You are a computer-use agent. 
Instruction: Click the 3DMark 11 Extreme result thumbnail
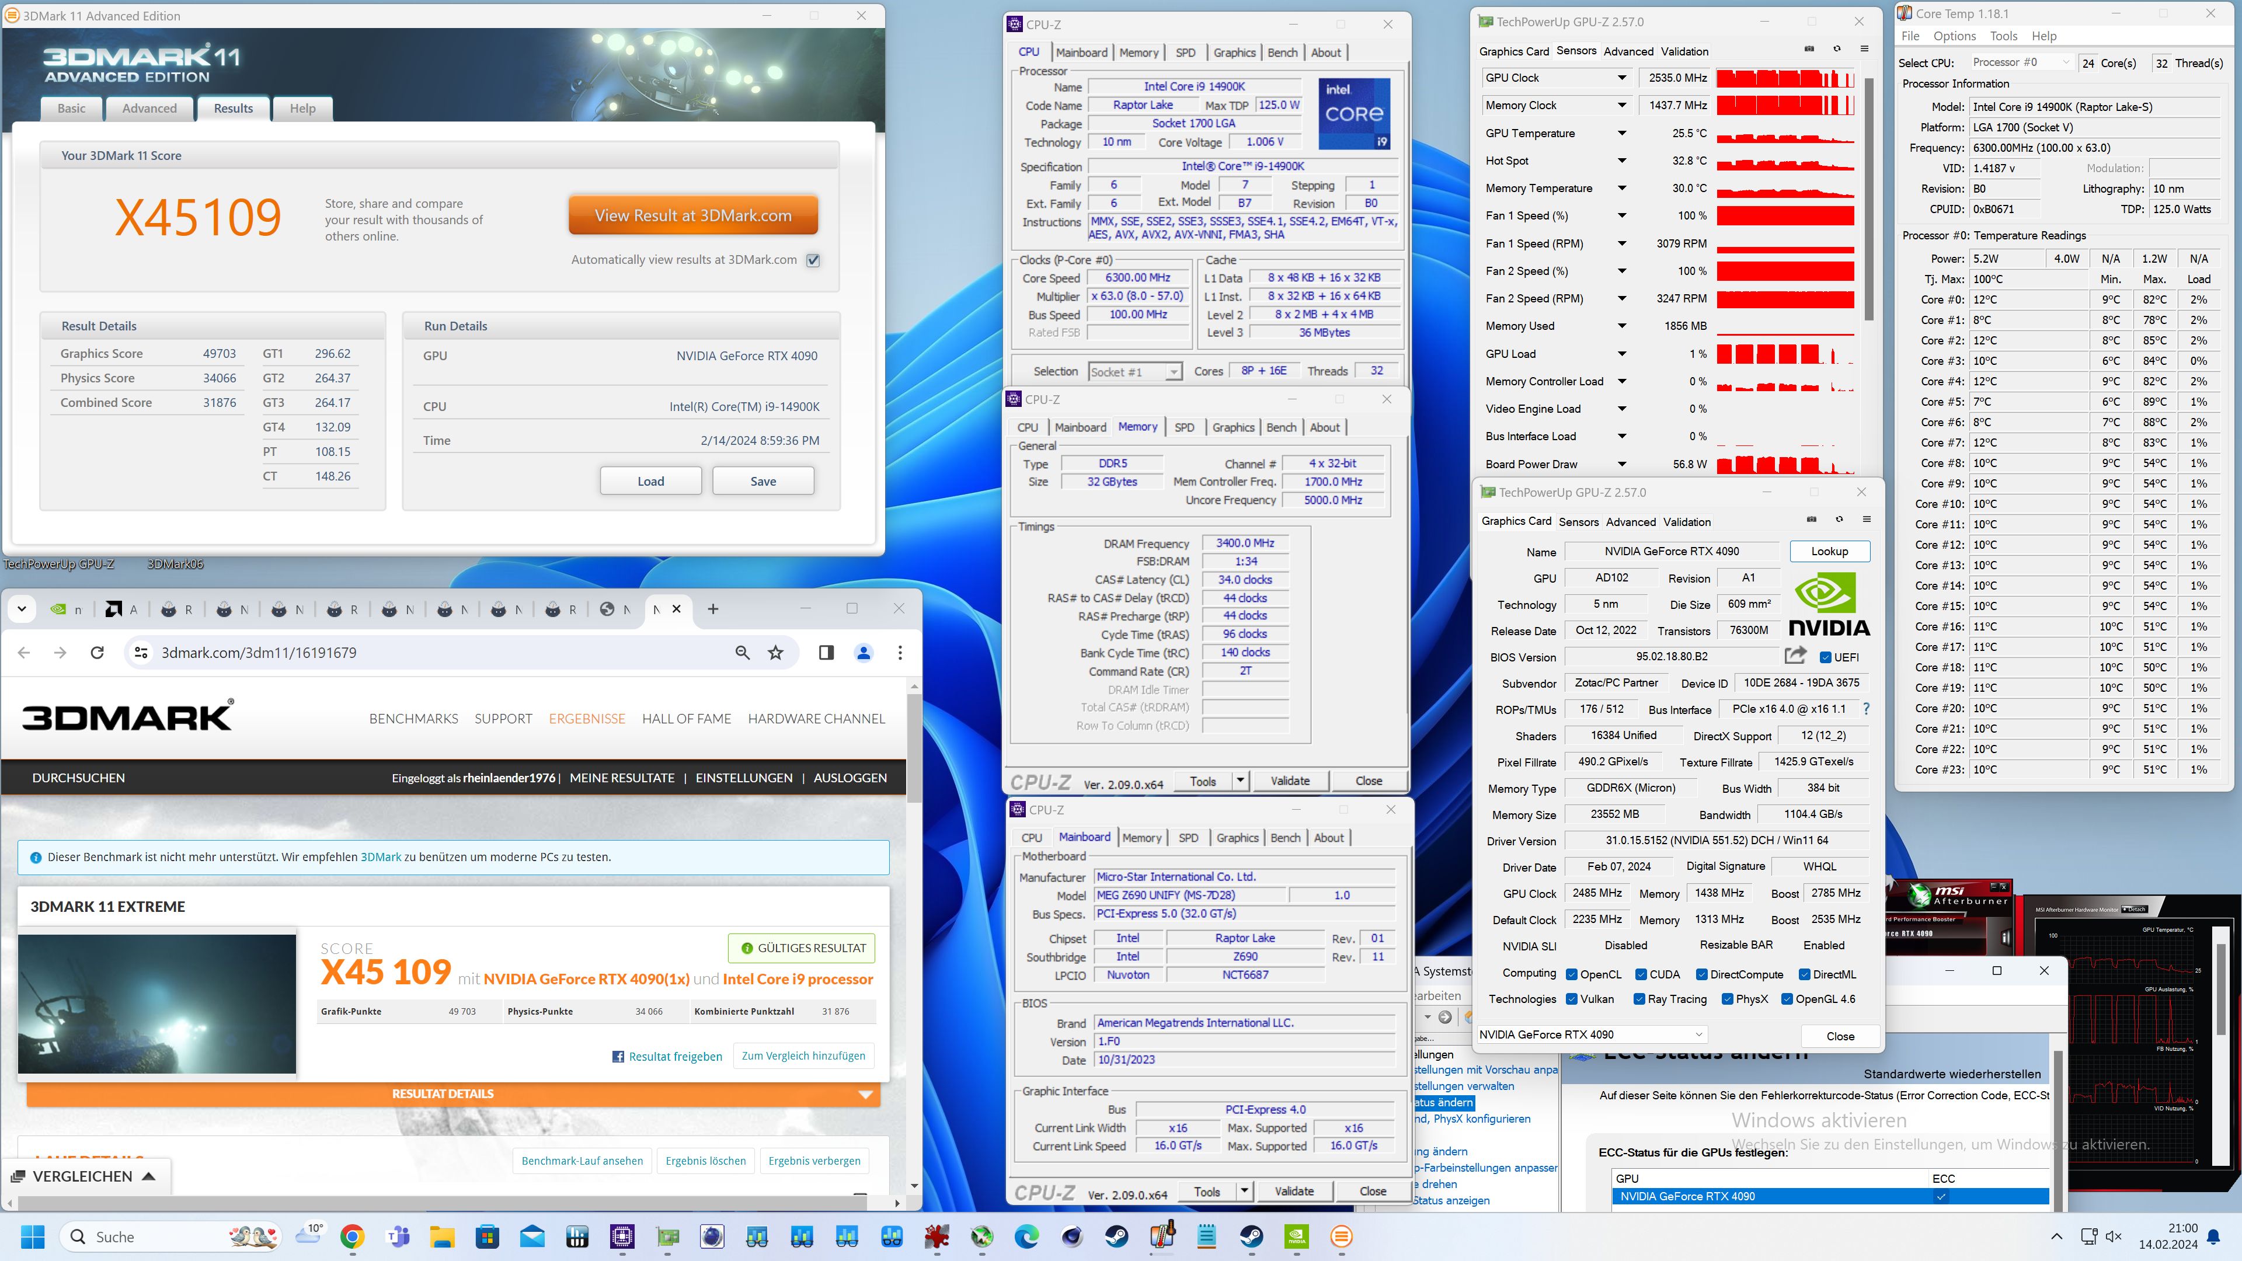point(156,1004)
